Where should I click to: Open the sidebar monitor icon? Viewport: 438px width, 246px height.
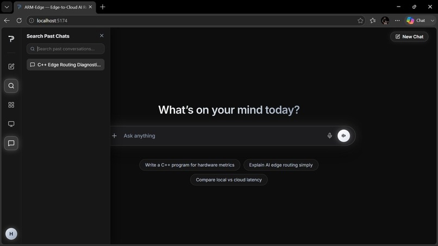point(11,124)
